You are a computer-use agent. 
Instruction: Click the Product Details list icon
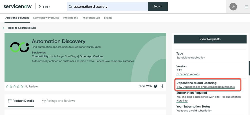click(10, 101)
